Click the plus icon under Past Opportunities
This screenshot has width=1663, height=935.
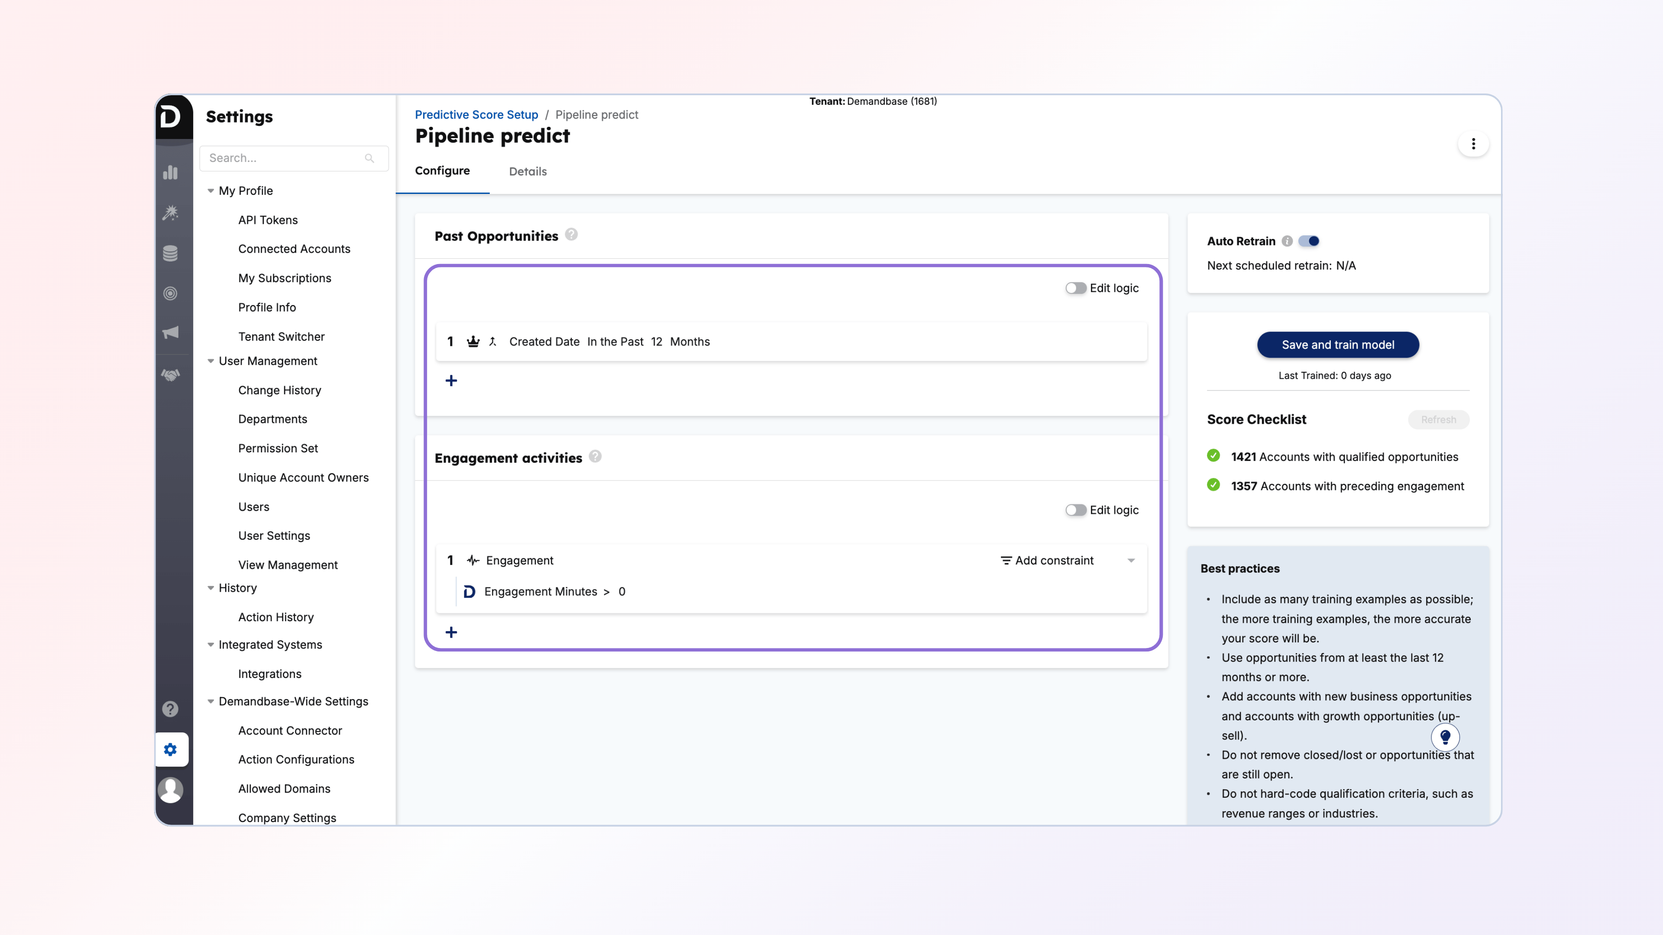pos(451,381)
